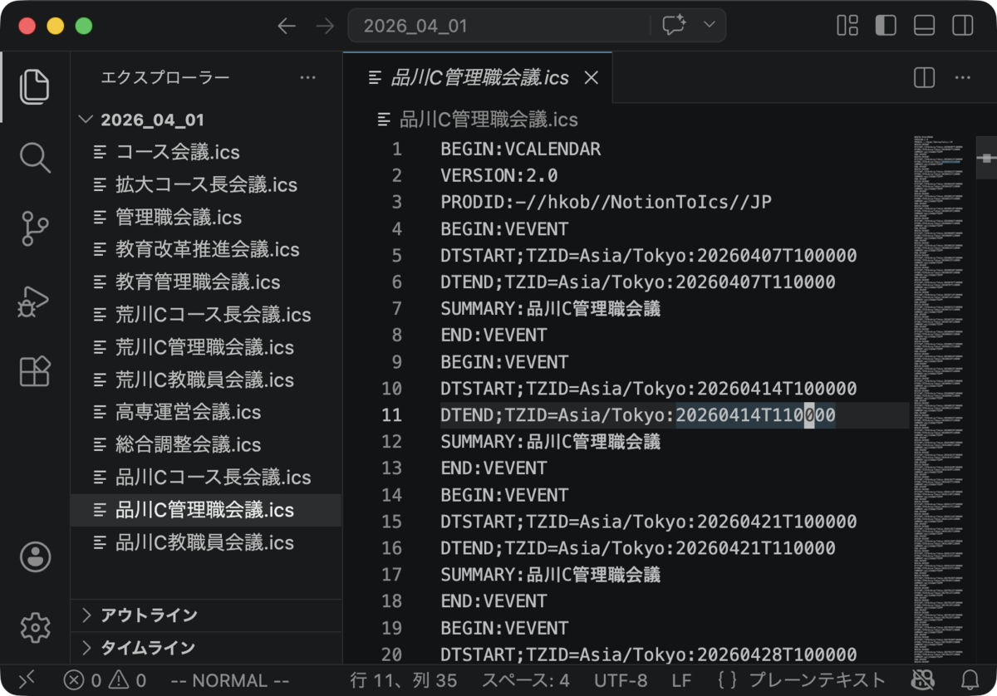The height and width of the screenshot is (696, 997).
Task: Open 総合調整会議.ics file
Action: [206, 444]
